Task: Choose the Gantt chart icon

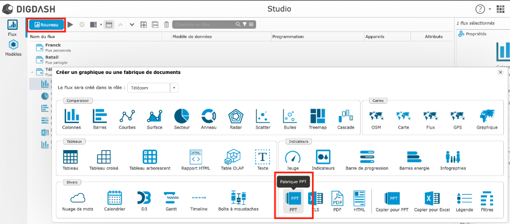Action: pos(170,198)
